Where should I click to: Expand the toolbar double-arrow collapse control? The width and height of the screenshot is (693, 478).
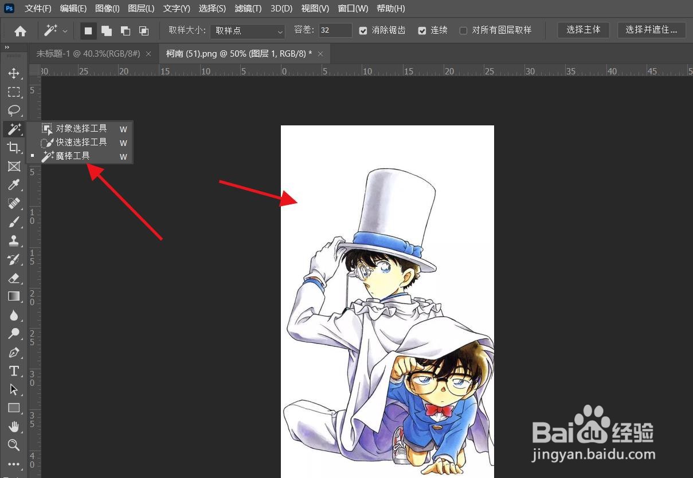pos(7,48)
